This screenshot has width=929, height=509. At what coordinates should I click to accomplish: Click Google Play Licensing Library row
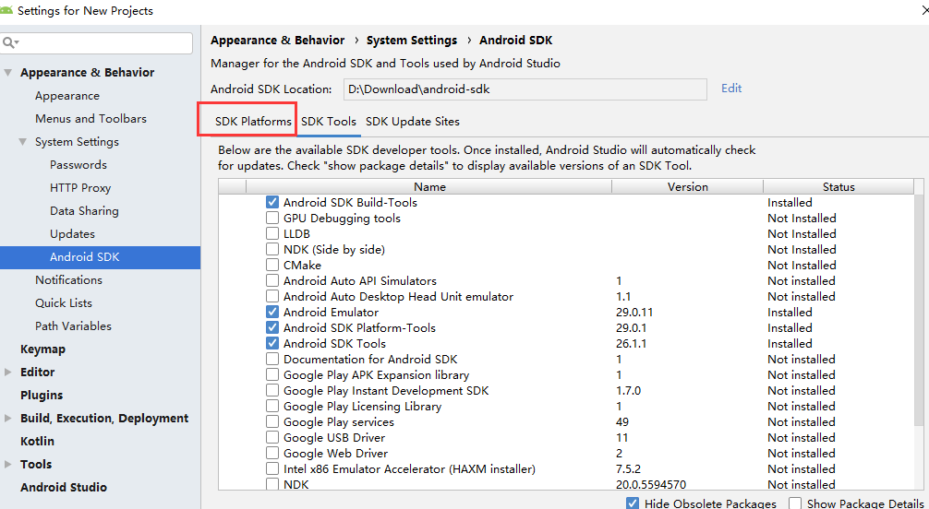[x=566, y=407]
